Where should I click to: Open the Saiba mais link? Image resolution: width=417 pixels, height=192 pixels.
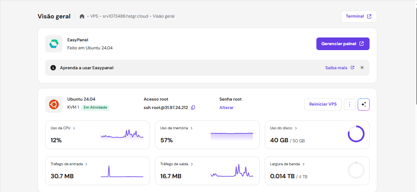[x=340, y=68]
